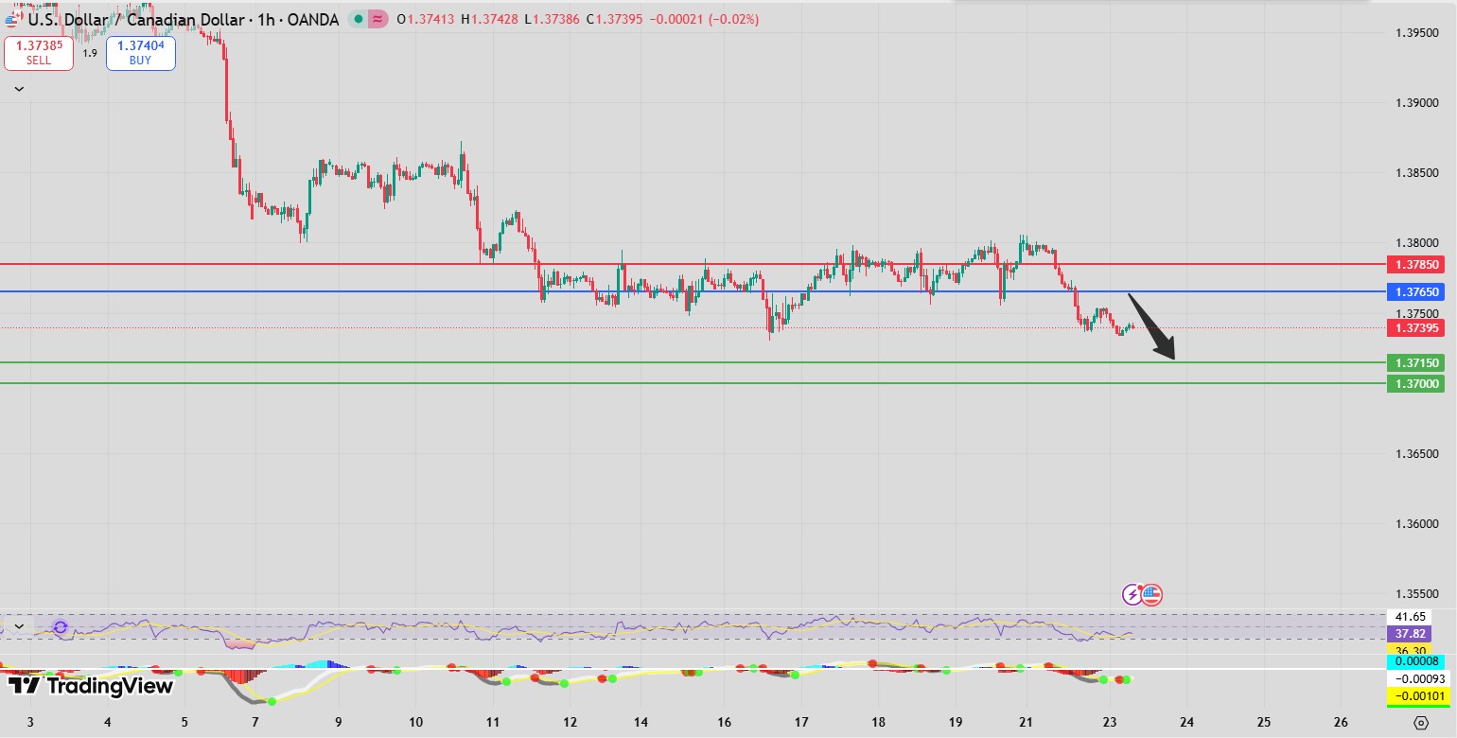Collapse the oscillator pane using its chevron
This screenshot has width=1457, height=738.
tap(17, 625)
